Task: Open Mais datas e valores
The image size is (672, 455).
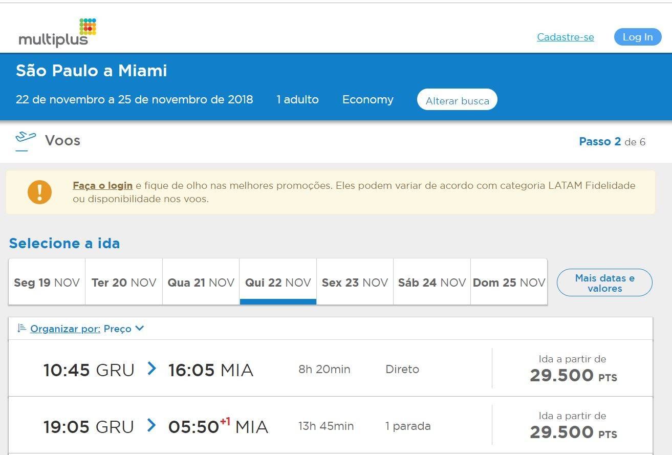Action: 604,283
